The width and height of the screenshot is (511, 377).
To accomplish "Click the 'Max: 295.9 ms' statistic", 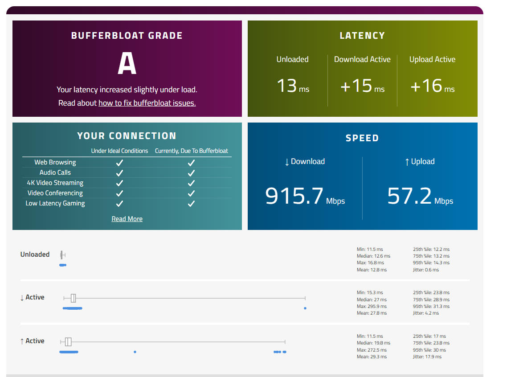I will pos(372,306).
